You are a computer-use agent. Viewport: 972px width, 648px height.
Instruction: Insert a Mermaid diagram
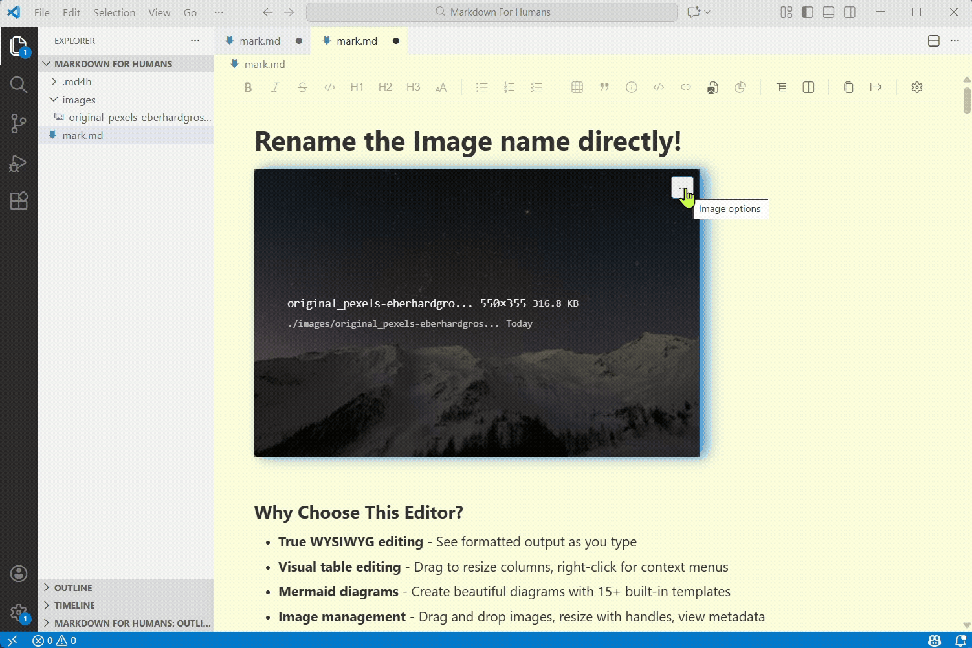pyautogui.click(x=740, y=87)
